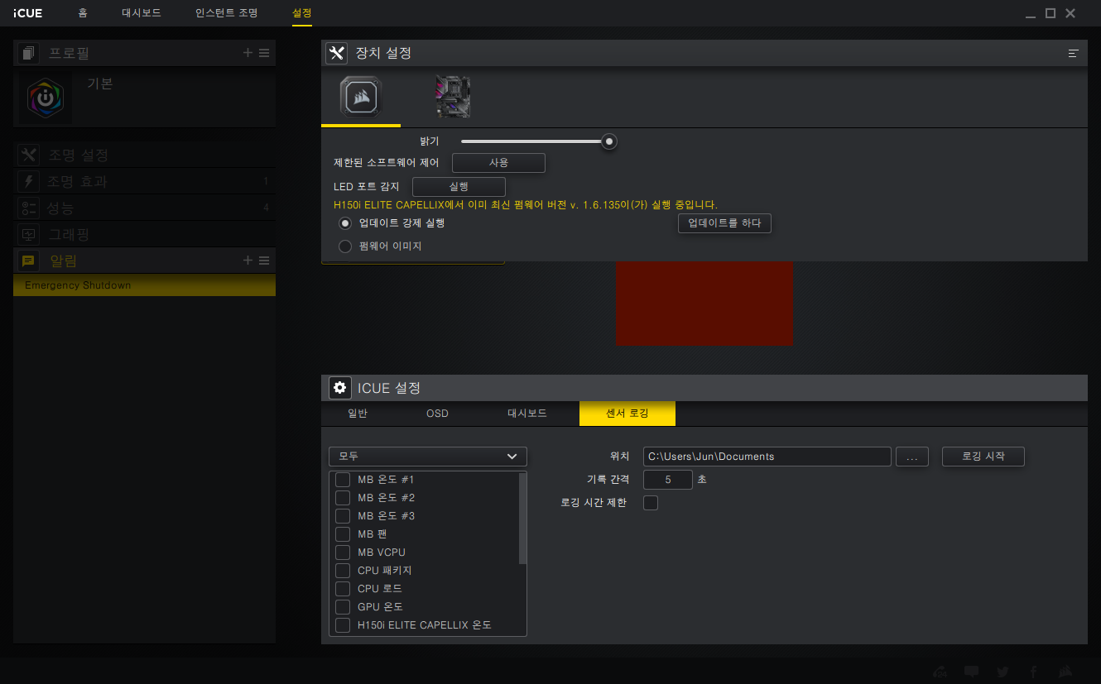Click the 업데이트를 하다 button
Image resolution: width=1101 pixels, height=684 pixels.
pyautogui.click(x=724, y=223)
